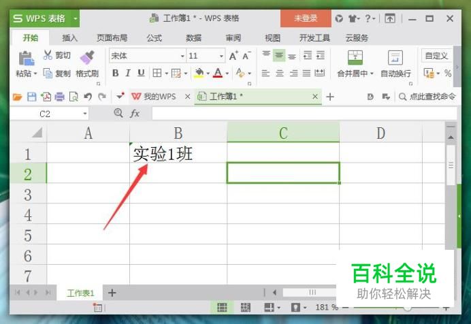
Task: Click the fx insert function icon
Action: pos(135,114)
